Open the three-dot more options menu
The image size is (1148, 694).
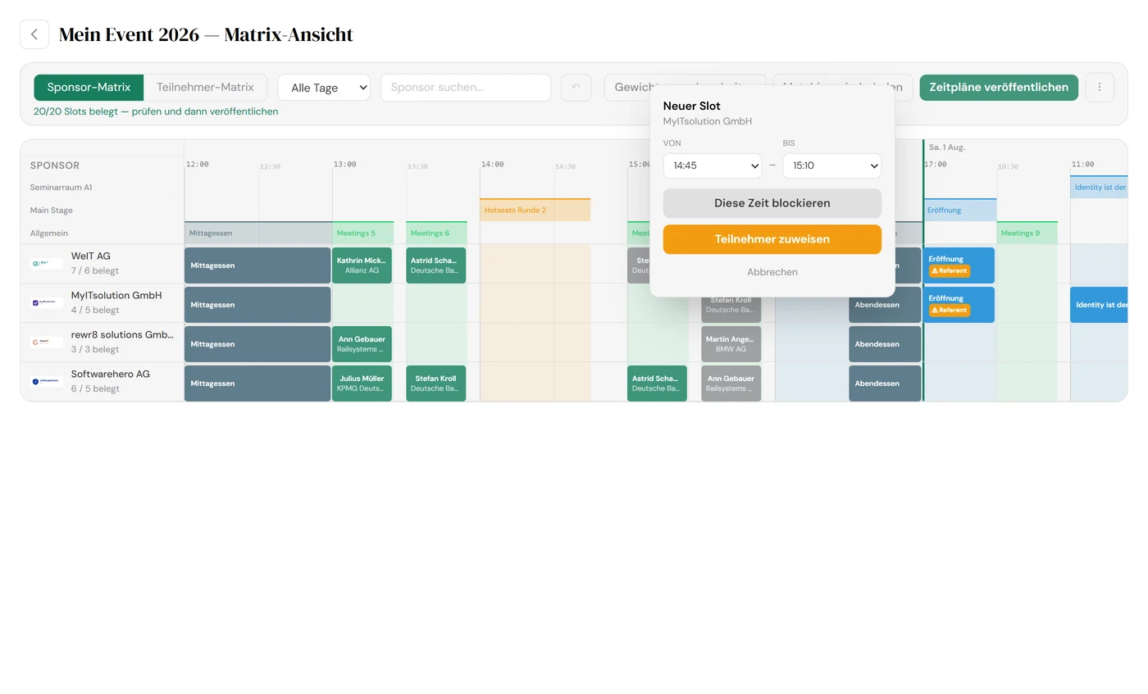pos(1100,88)
